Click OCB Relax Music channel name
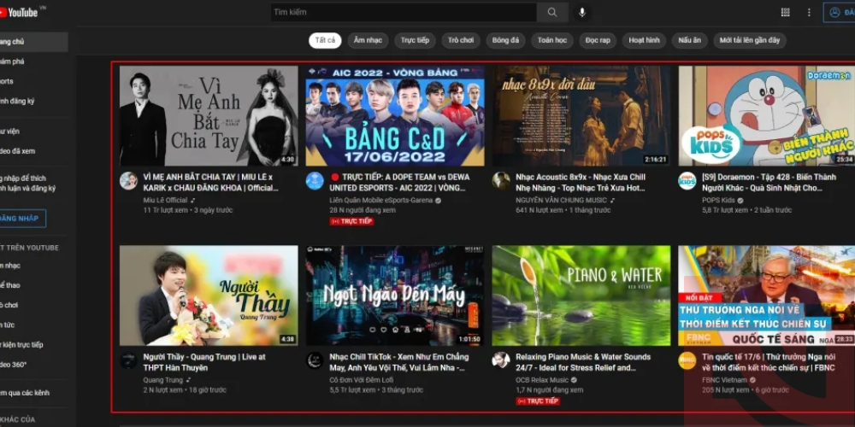The image size is (855, 427). [542, 380]
